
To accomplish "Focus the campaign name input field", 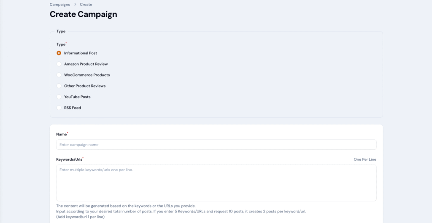I will click(x=216, y=145).
